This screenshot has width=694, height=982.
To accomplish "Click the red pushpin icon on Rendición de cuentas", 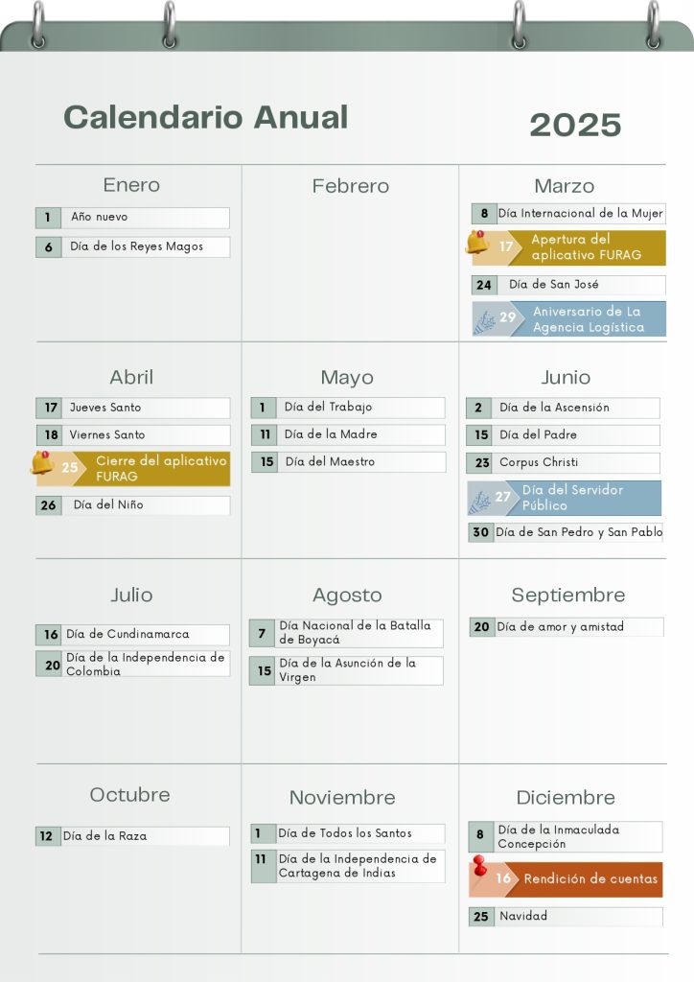I will [480, 866].
